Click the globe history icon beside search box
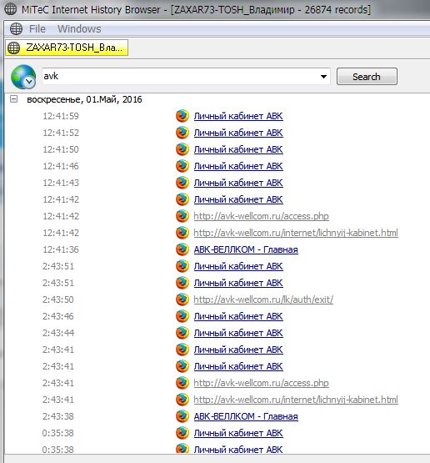This screenshot has width=430, height=463. tap(23, 77)
